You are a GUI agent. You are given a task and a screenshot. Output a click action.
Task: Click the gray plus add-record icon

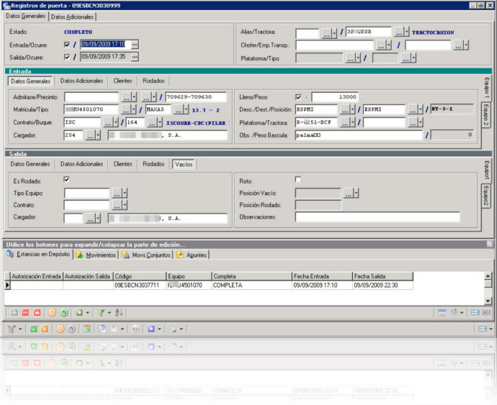pos(14,313)
